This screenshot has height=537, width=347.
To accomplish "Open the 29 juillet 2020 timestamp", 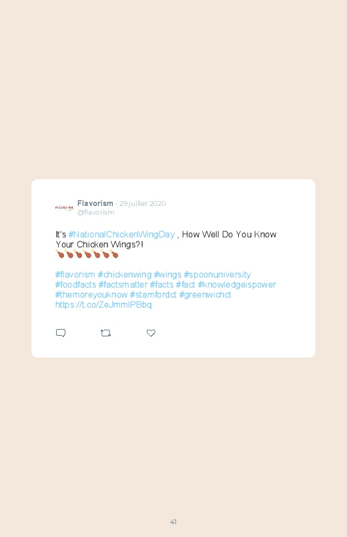I will point(143,203).
